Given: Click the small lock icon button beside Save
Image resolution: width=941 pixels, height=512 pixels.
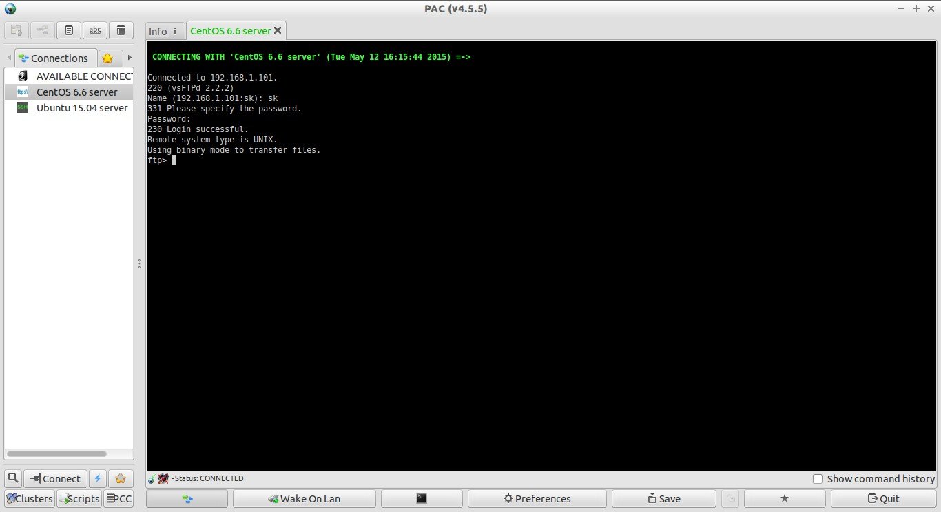Looking at the screenshot, I should [731, 499].
